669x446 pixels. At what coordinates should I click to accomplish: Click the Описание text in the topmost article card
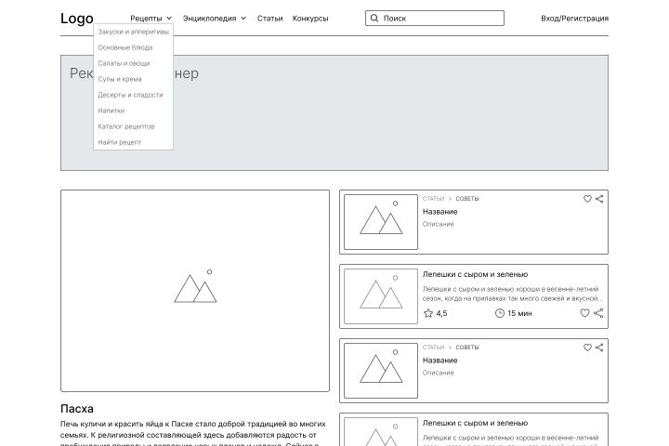click(439, 224)
